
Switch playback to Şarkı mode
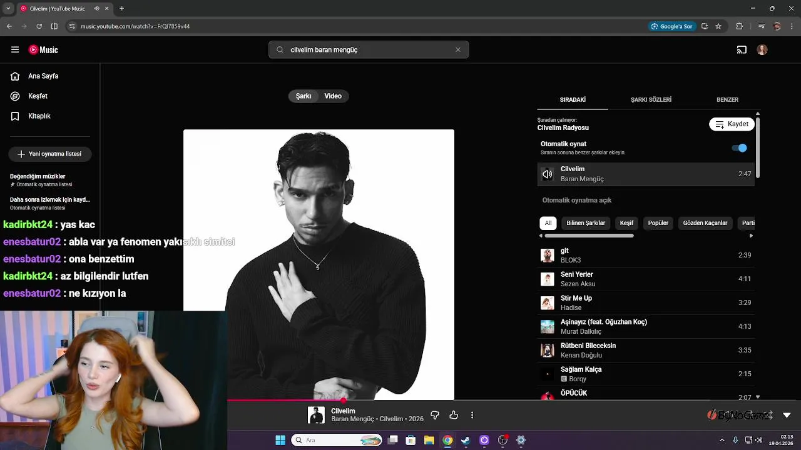[304, 96]
